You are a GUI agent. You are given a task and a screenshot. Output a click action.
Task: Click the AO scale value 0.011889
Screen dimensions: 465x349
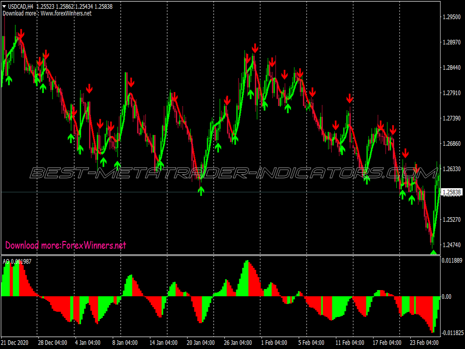[x=452, y=261]
